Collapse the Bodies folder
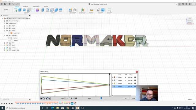Viewport: 196px width, 110px height. 5,31
